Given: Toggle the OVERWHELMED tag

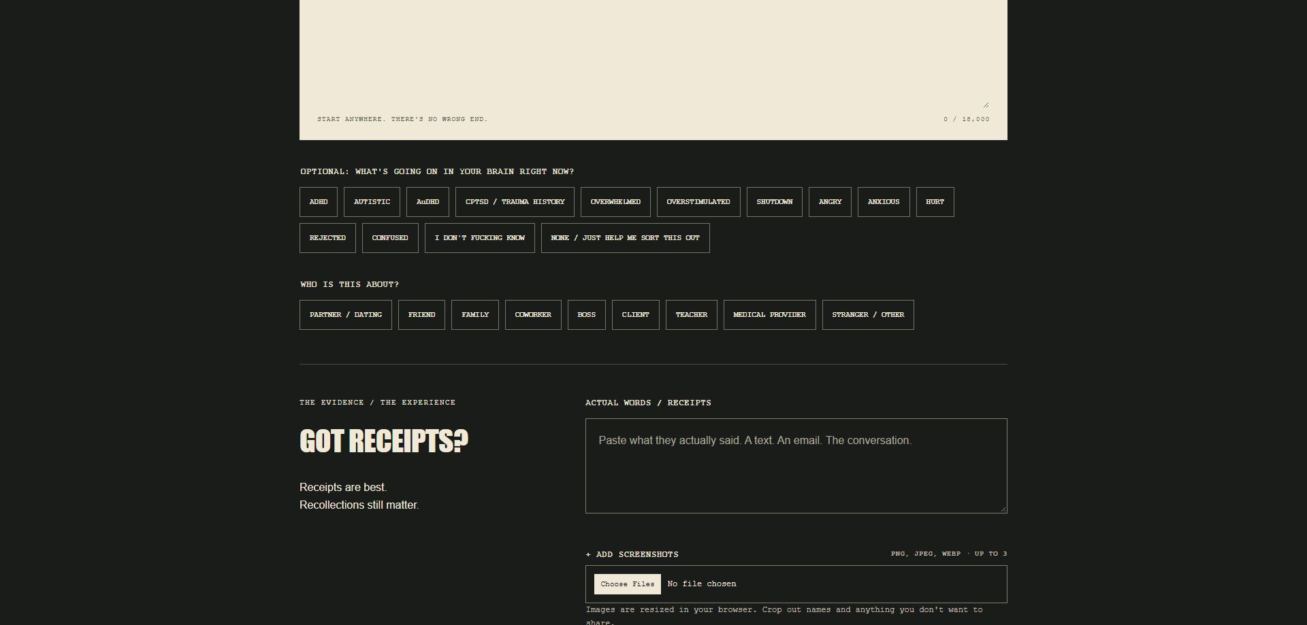Looking at the screenshot, I should [615, 202].
